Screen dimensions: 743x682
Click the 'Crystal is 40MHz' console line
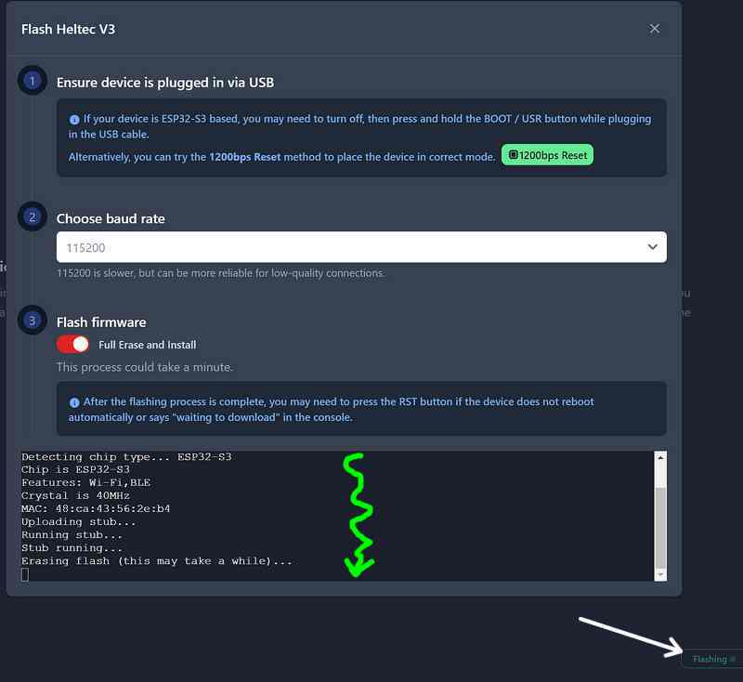[x=75, y=496]
